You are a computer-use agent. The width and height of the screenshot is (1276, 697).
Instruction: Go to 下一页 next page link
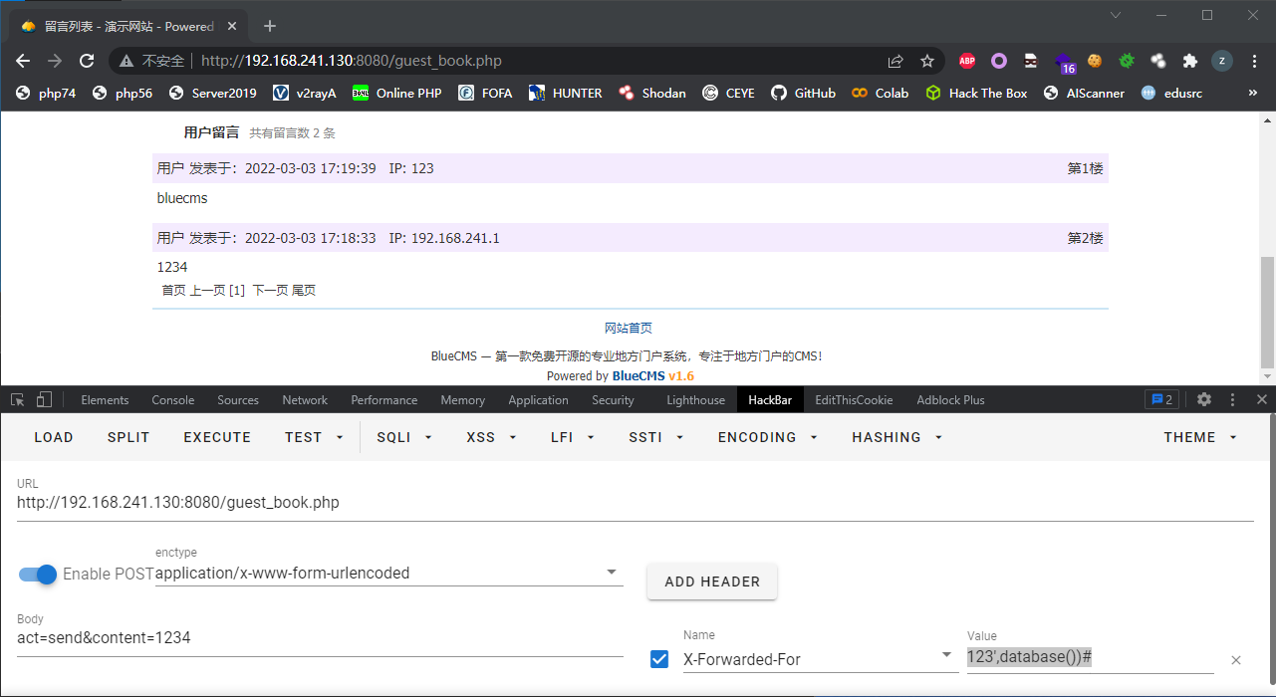(x=270, y=290)
